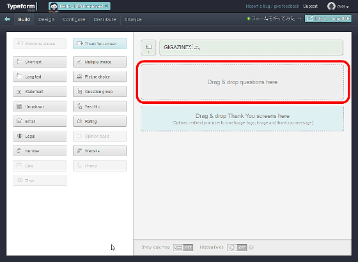This screenshot has width=358, height=262.
Task: Click the Drag & drop questions area
Action: pos(242,82)
